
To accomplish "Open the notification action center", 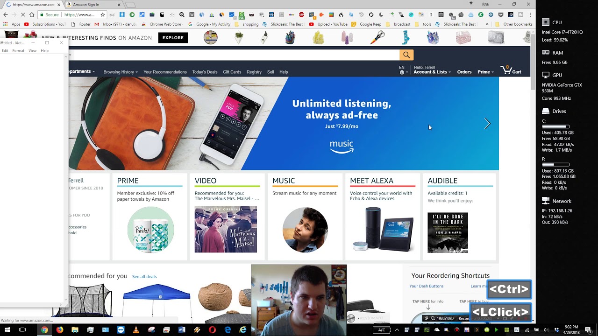I will pos(589,330).
